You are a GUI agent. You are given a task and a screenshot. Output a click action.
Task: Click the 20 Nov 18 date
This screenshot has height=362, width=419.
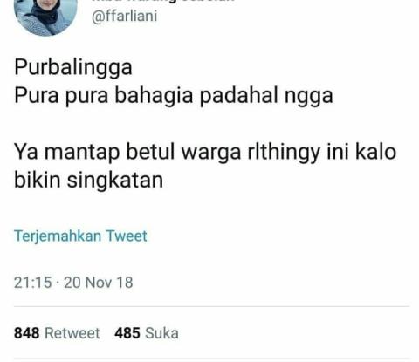[99, 283]
